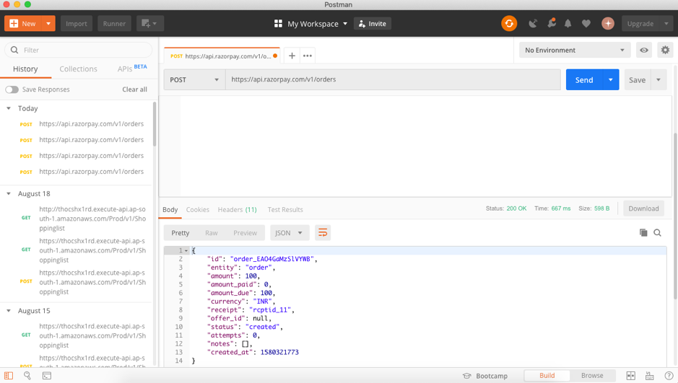Screen dimensions: 678x383
Task: Switch to the Collections tab
Action: click(78, 69)
